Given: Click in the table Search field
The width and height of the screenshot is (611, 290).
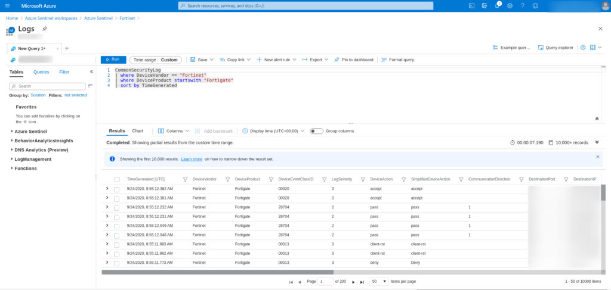Looking at the screenshot, I should tap(47, 86).
